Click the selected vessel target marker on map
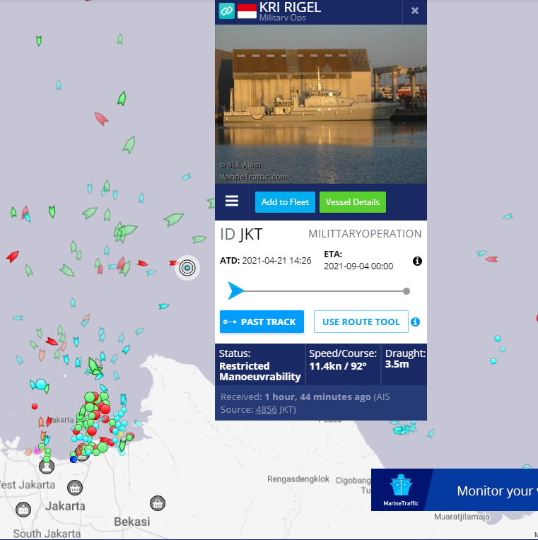 (187, 267)
